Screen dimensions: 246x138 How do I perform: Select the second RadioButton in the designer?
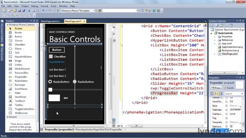75,82
